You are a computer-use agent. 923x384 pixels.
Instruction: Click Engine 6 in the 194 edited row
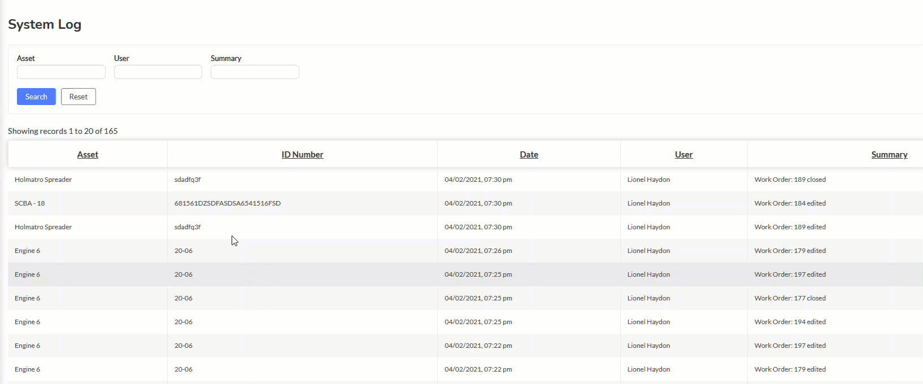click(x=28, y=322)
